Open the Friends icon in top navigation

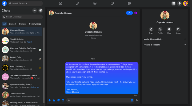(78, 3)
